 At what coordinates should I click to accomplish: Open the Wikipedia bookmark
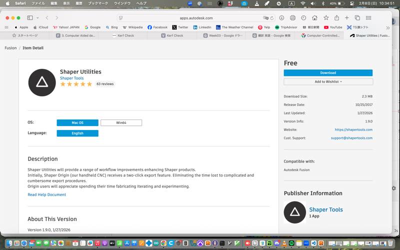(132, 27)
